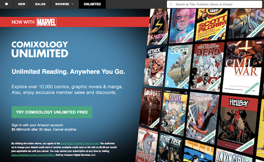
Task: Open the New tab
Action: click(x=22, y=4)
